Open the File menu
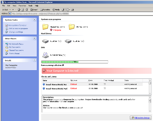 click(3, 6)
